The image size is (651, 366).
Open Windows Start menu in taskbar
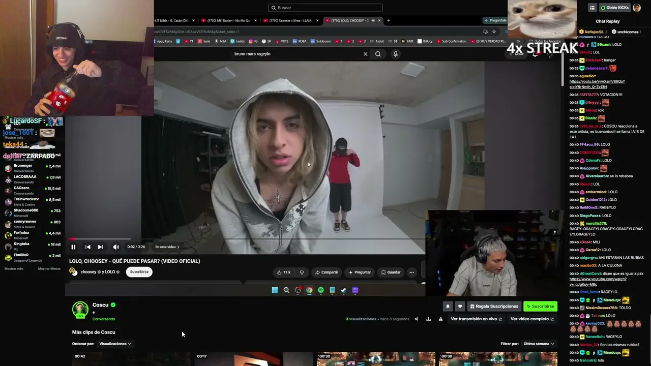pos(275,290)
